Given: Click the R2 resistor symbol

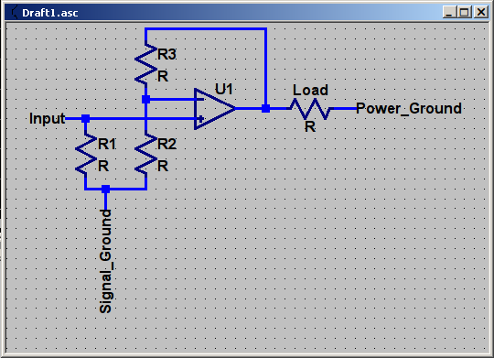Looking at the screenshot, I should pos(145,154).
